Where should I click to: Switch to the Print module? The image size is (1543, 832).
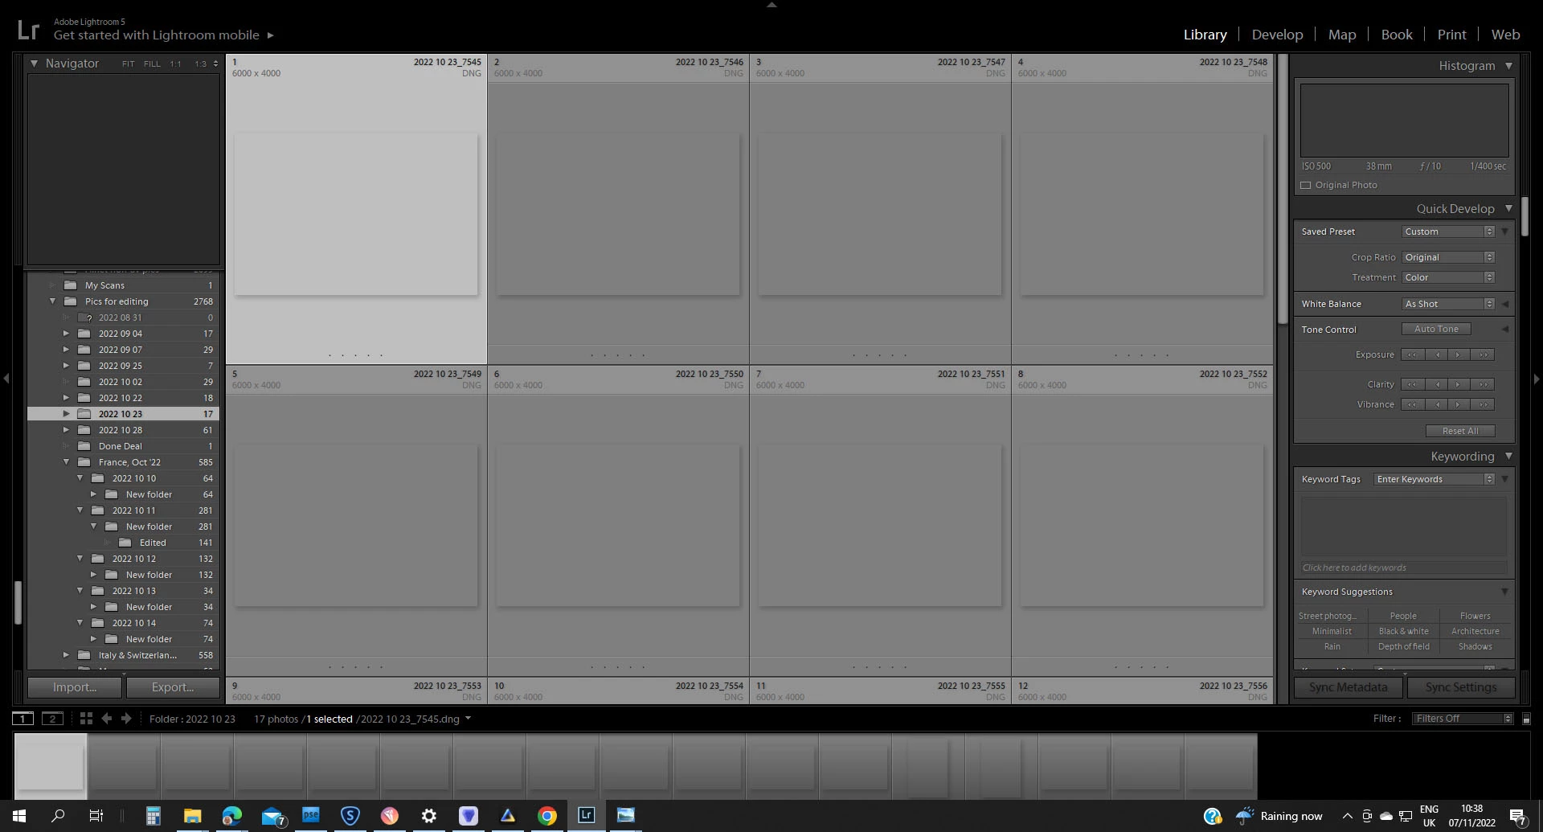coord(1451,35)
